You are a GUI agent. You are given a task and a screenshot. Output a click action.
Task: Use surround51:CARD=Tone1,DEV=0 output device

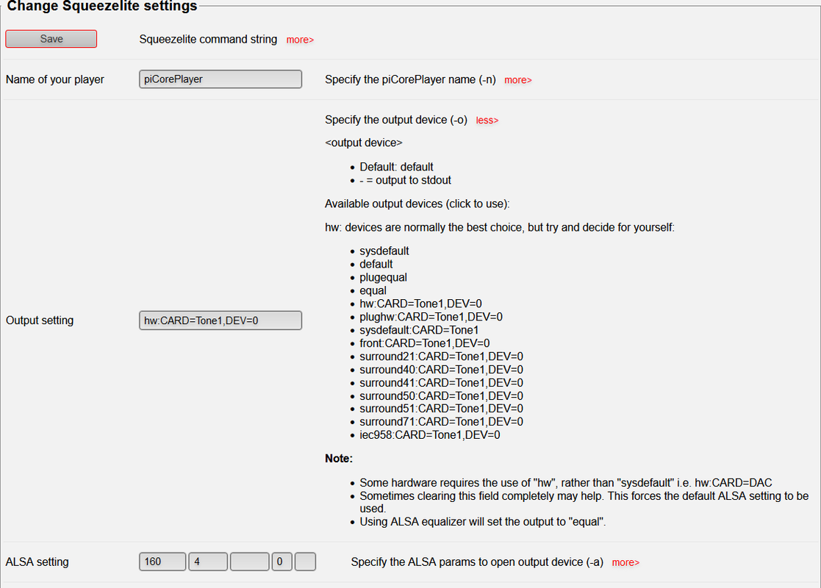point(442,409)
